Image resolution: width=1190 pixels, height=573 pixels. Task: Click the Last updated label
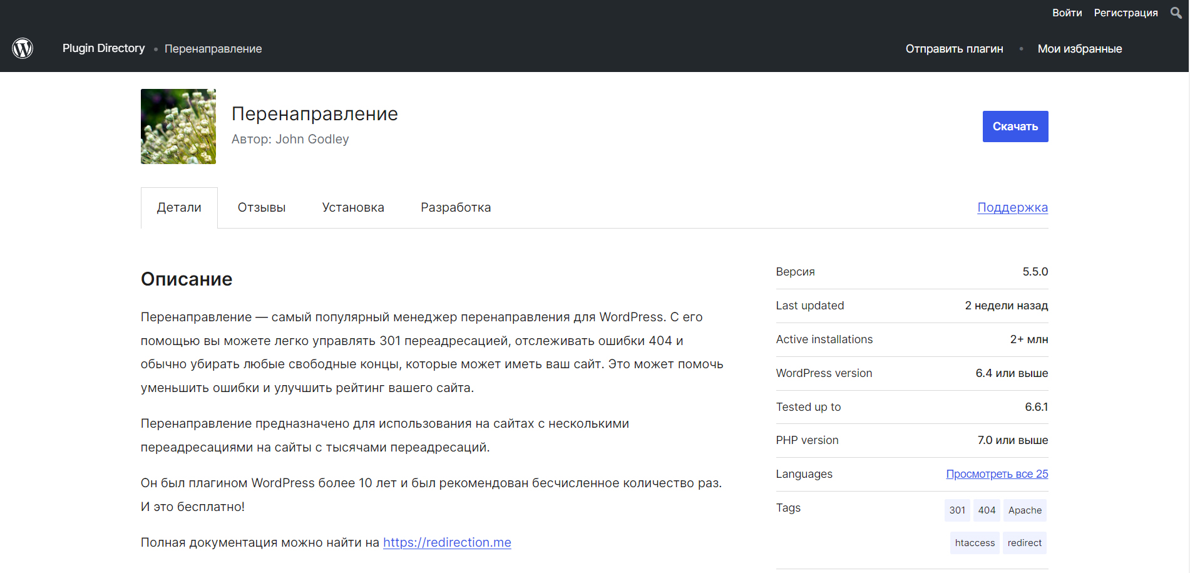(810, 306)
